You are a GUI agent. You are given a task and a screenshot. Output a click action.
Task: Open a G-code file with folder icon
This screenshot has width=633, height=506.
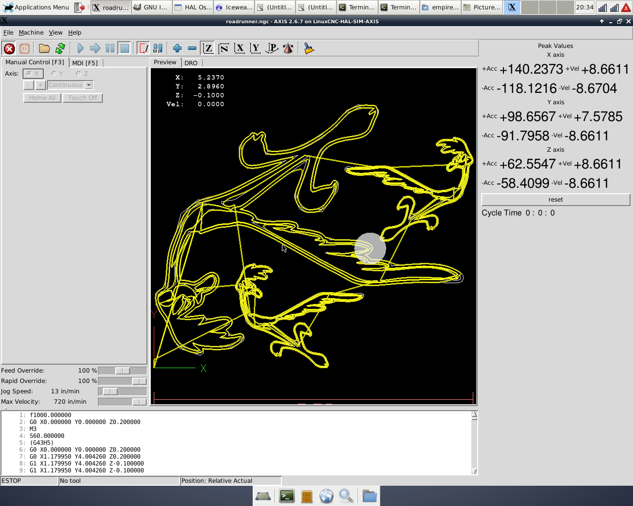pos(45,48)
